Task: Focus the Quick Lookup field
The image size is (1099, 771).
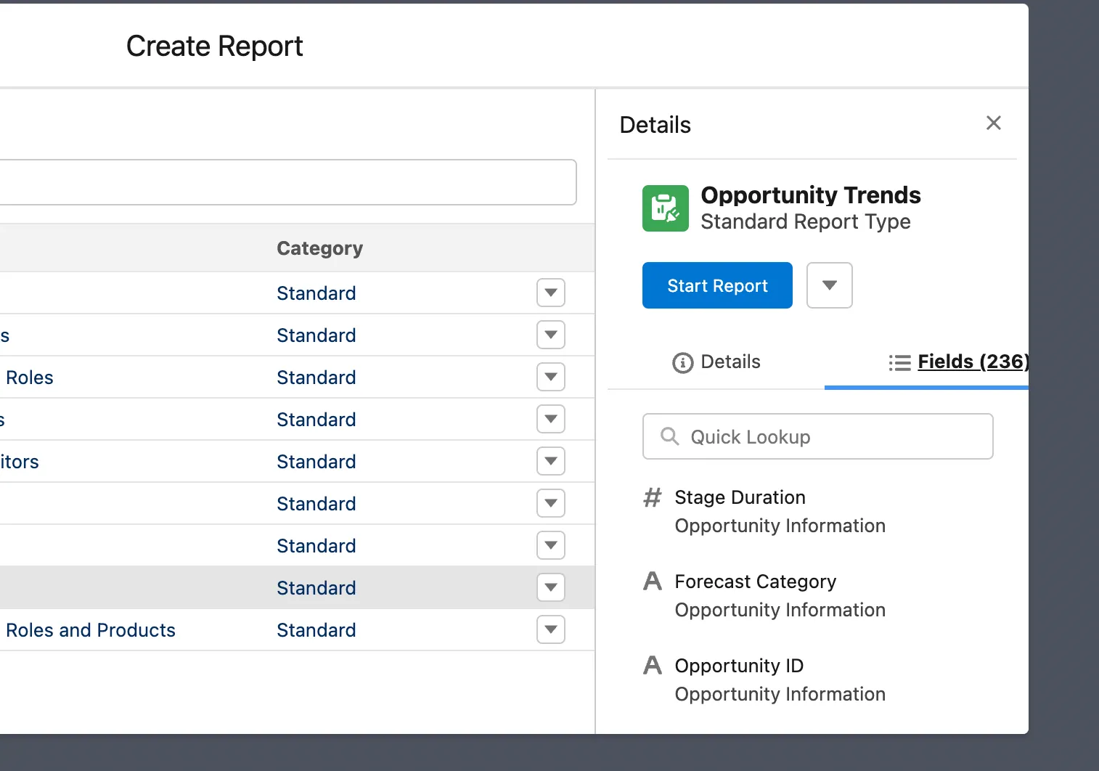Action: pos(818,436)
